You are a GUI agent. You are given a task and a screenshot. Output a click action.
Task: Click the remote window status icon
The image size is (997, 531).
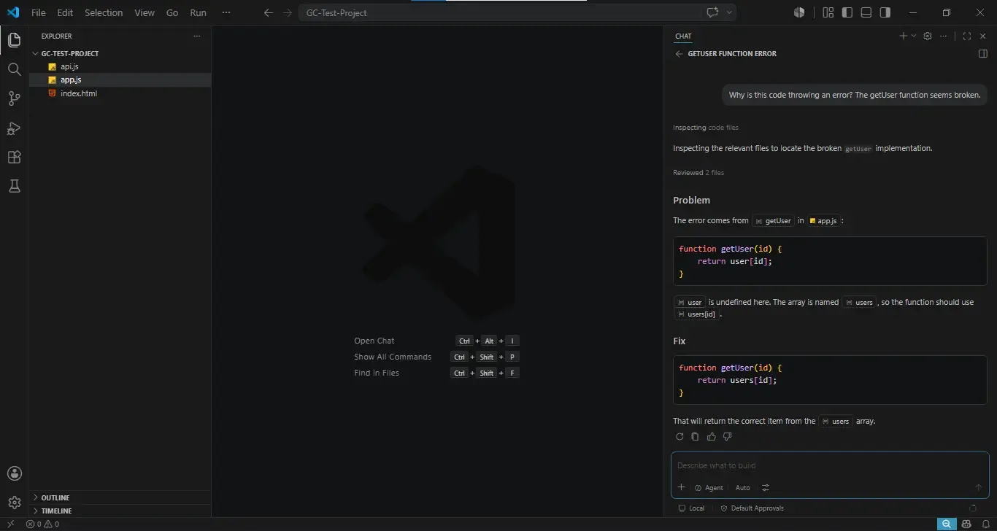pos(10,524)
